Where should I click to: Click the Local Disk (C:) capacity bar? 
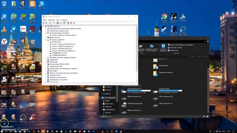click(x=139, y=91)
